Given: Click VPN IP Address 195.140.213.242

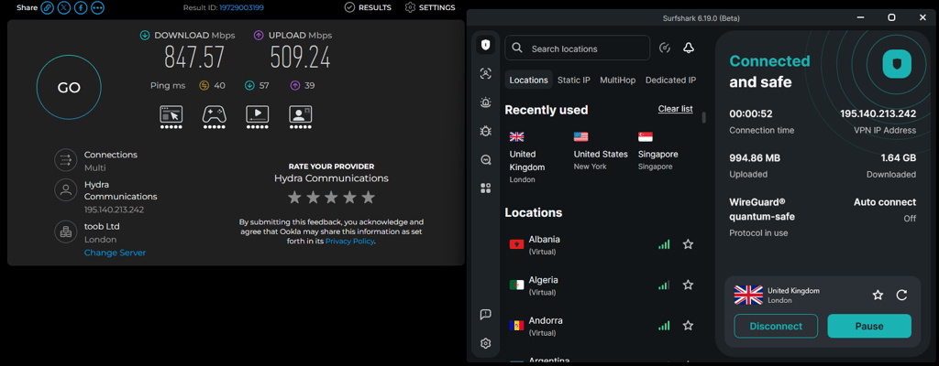Looking at the screenshot, I should [x=878, y=113].
